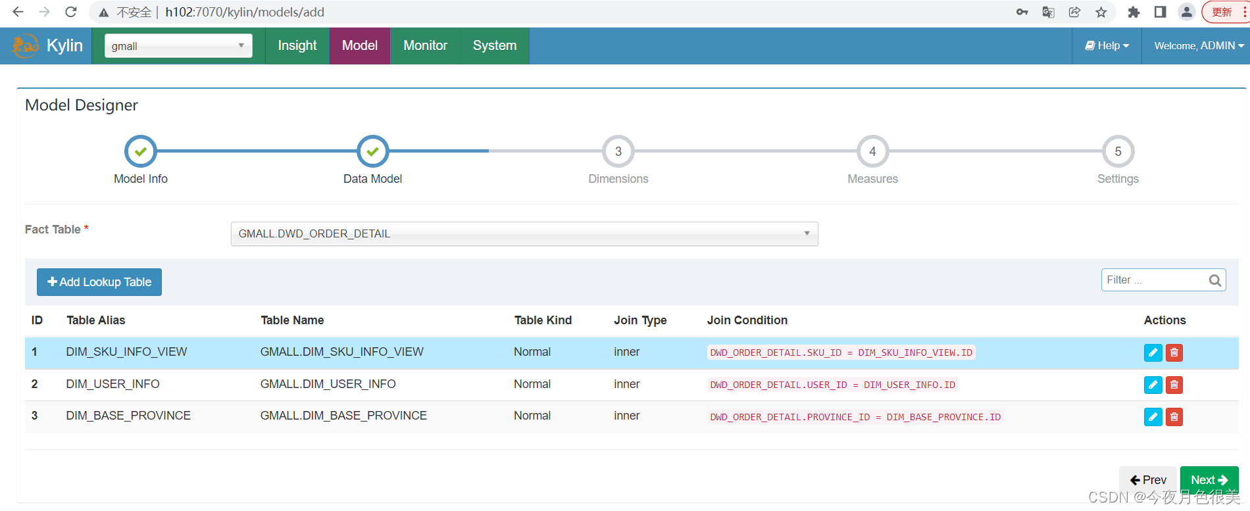
Task: Translate this page icon
Action: point(1049,12)
